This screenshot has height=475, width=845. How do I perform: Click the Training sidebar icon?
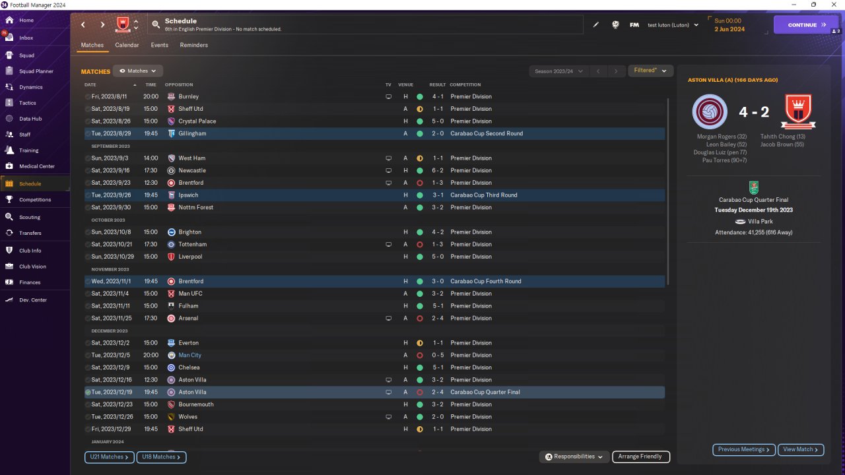click(9, 150)
